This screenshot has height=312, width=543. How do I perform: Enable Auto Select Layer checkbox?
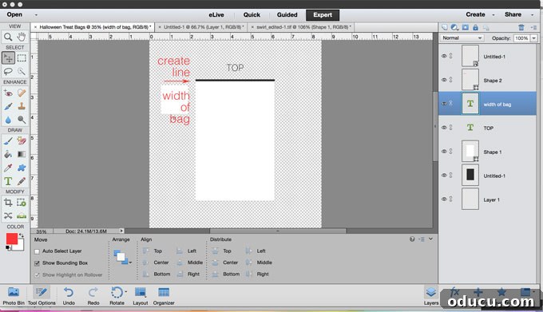pyautogui.click(x=37, y=251)
